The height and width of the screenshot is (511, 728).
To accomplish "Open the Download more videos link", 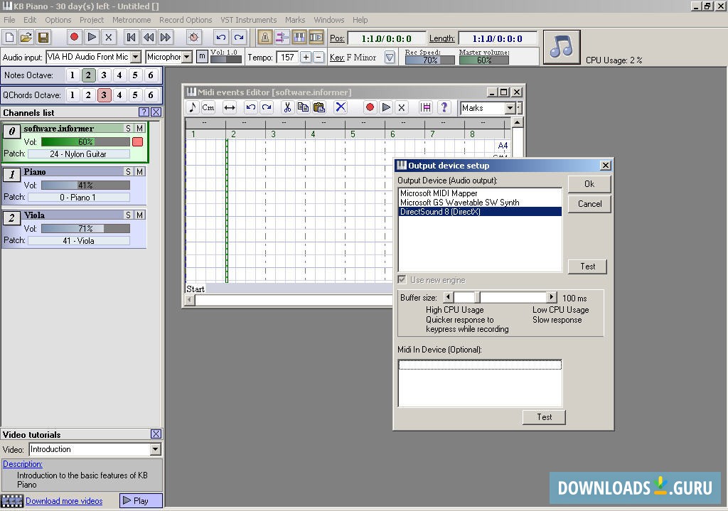I will point(64,501).
